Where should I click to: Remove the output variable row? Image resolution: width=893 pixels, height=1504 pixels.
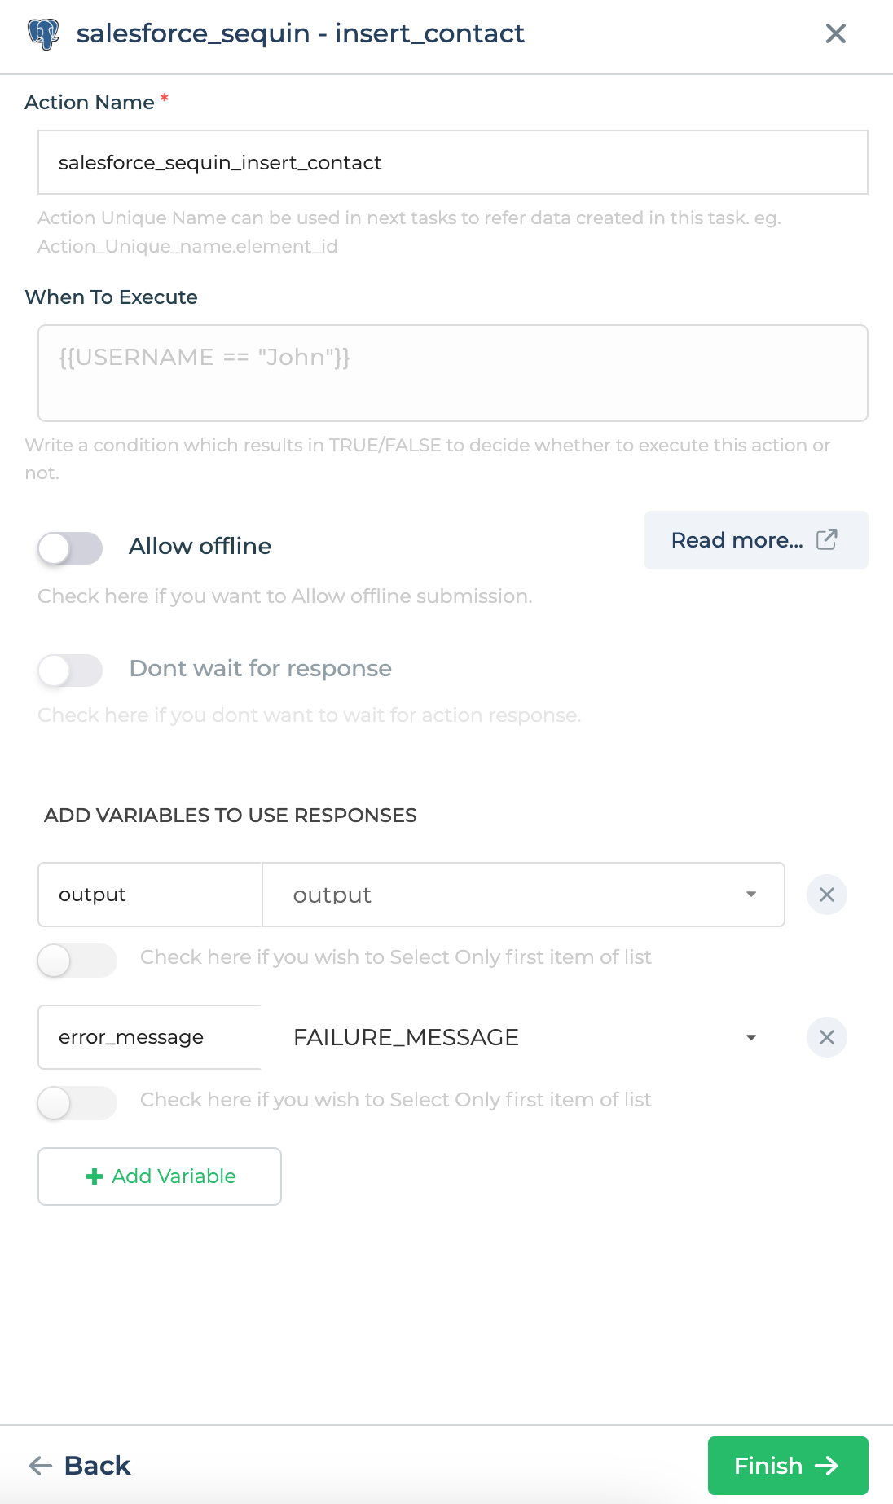[x=826, y=894]
